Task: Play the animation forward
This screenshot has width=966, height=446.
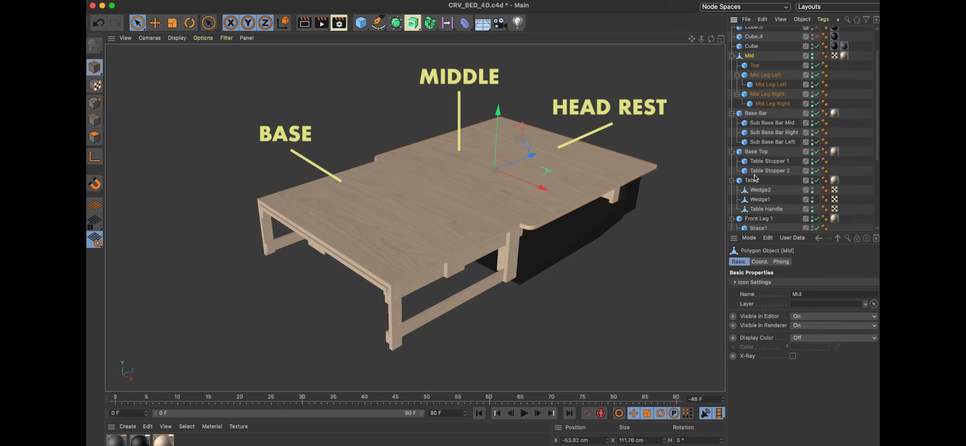Action: click(524, 413)
